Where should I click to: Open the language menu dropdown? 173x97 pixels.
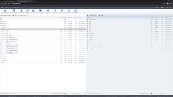157,8
